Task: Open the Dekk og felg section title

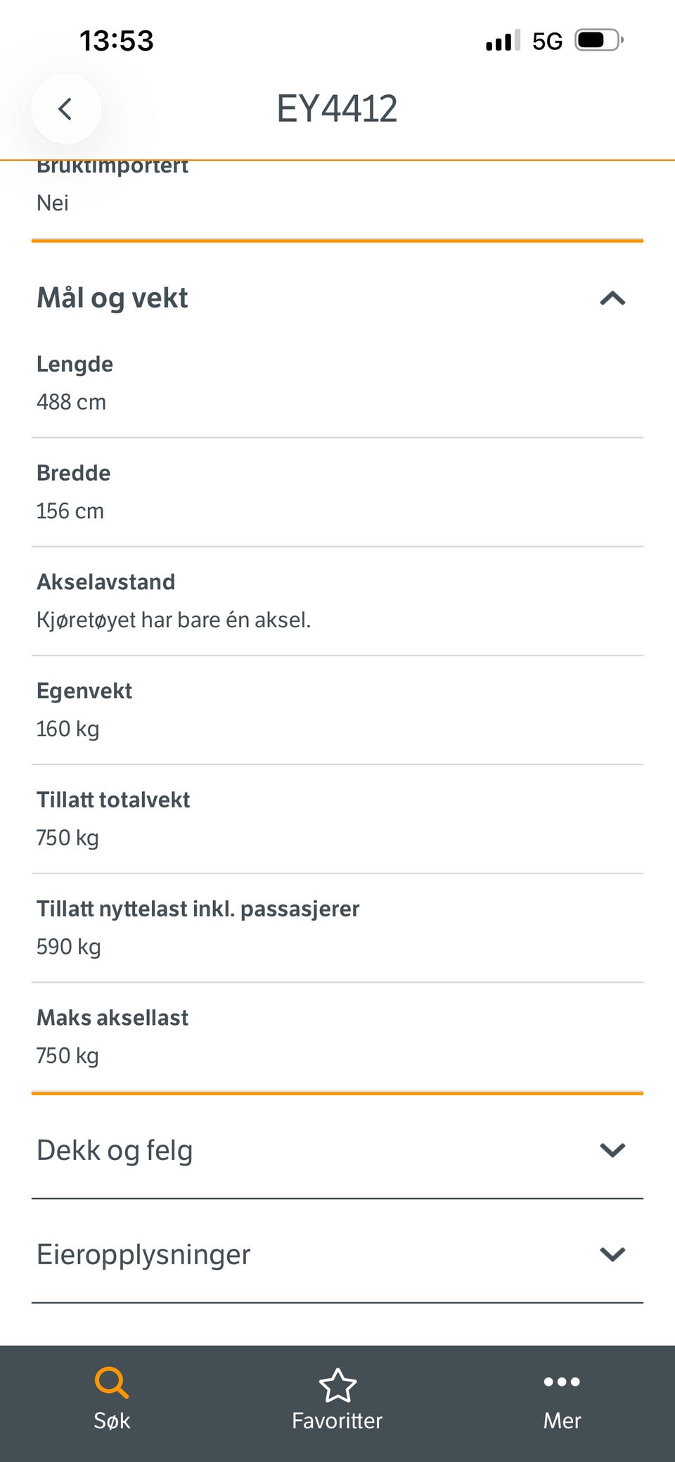Action: 115,1151
